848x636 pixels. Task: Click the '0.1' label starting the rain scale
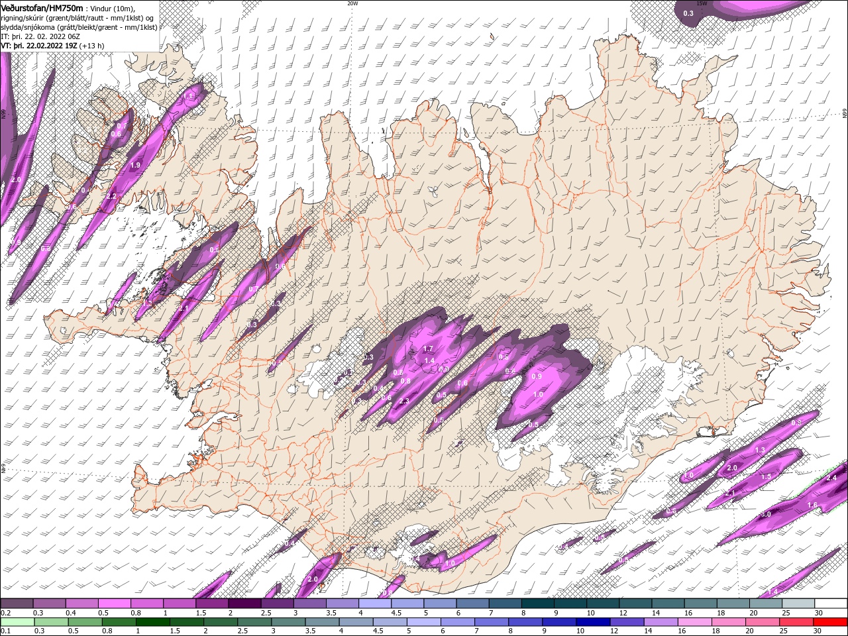5,631
